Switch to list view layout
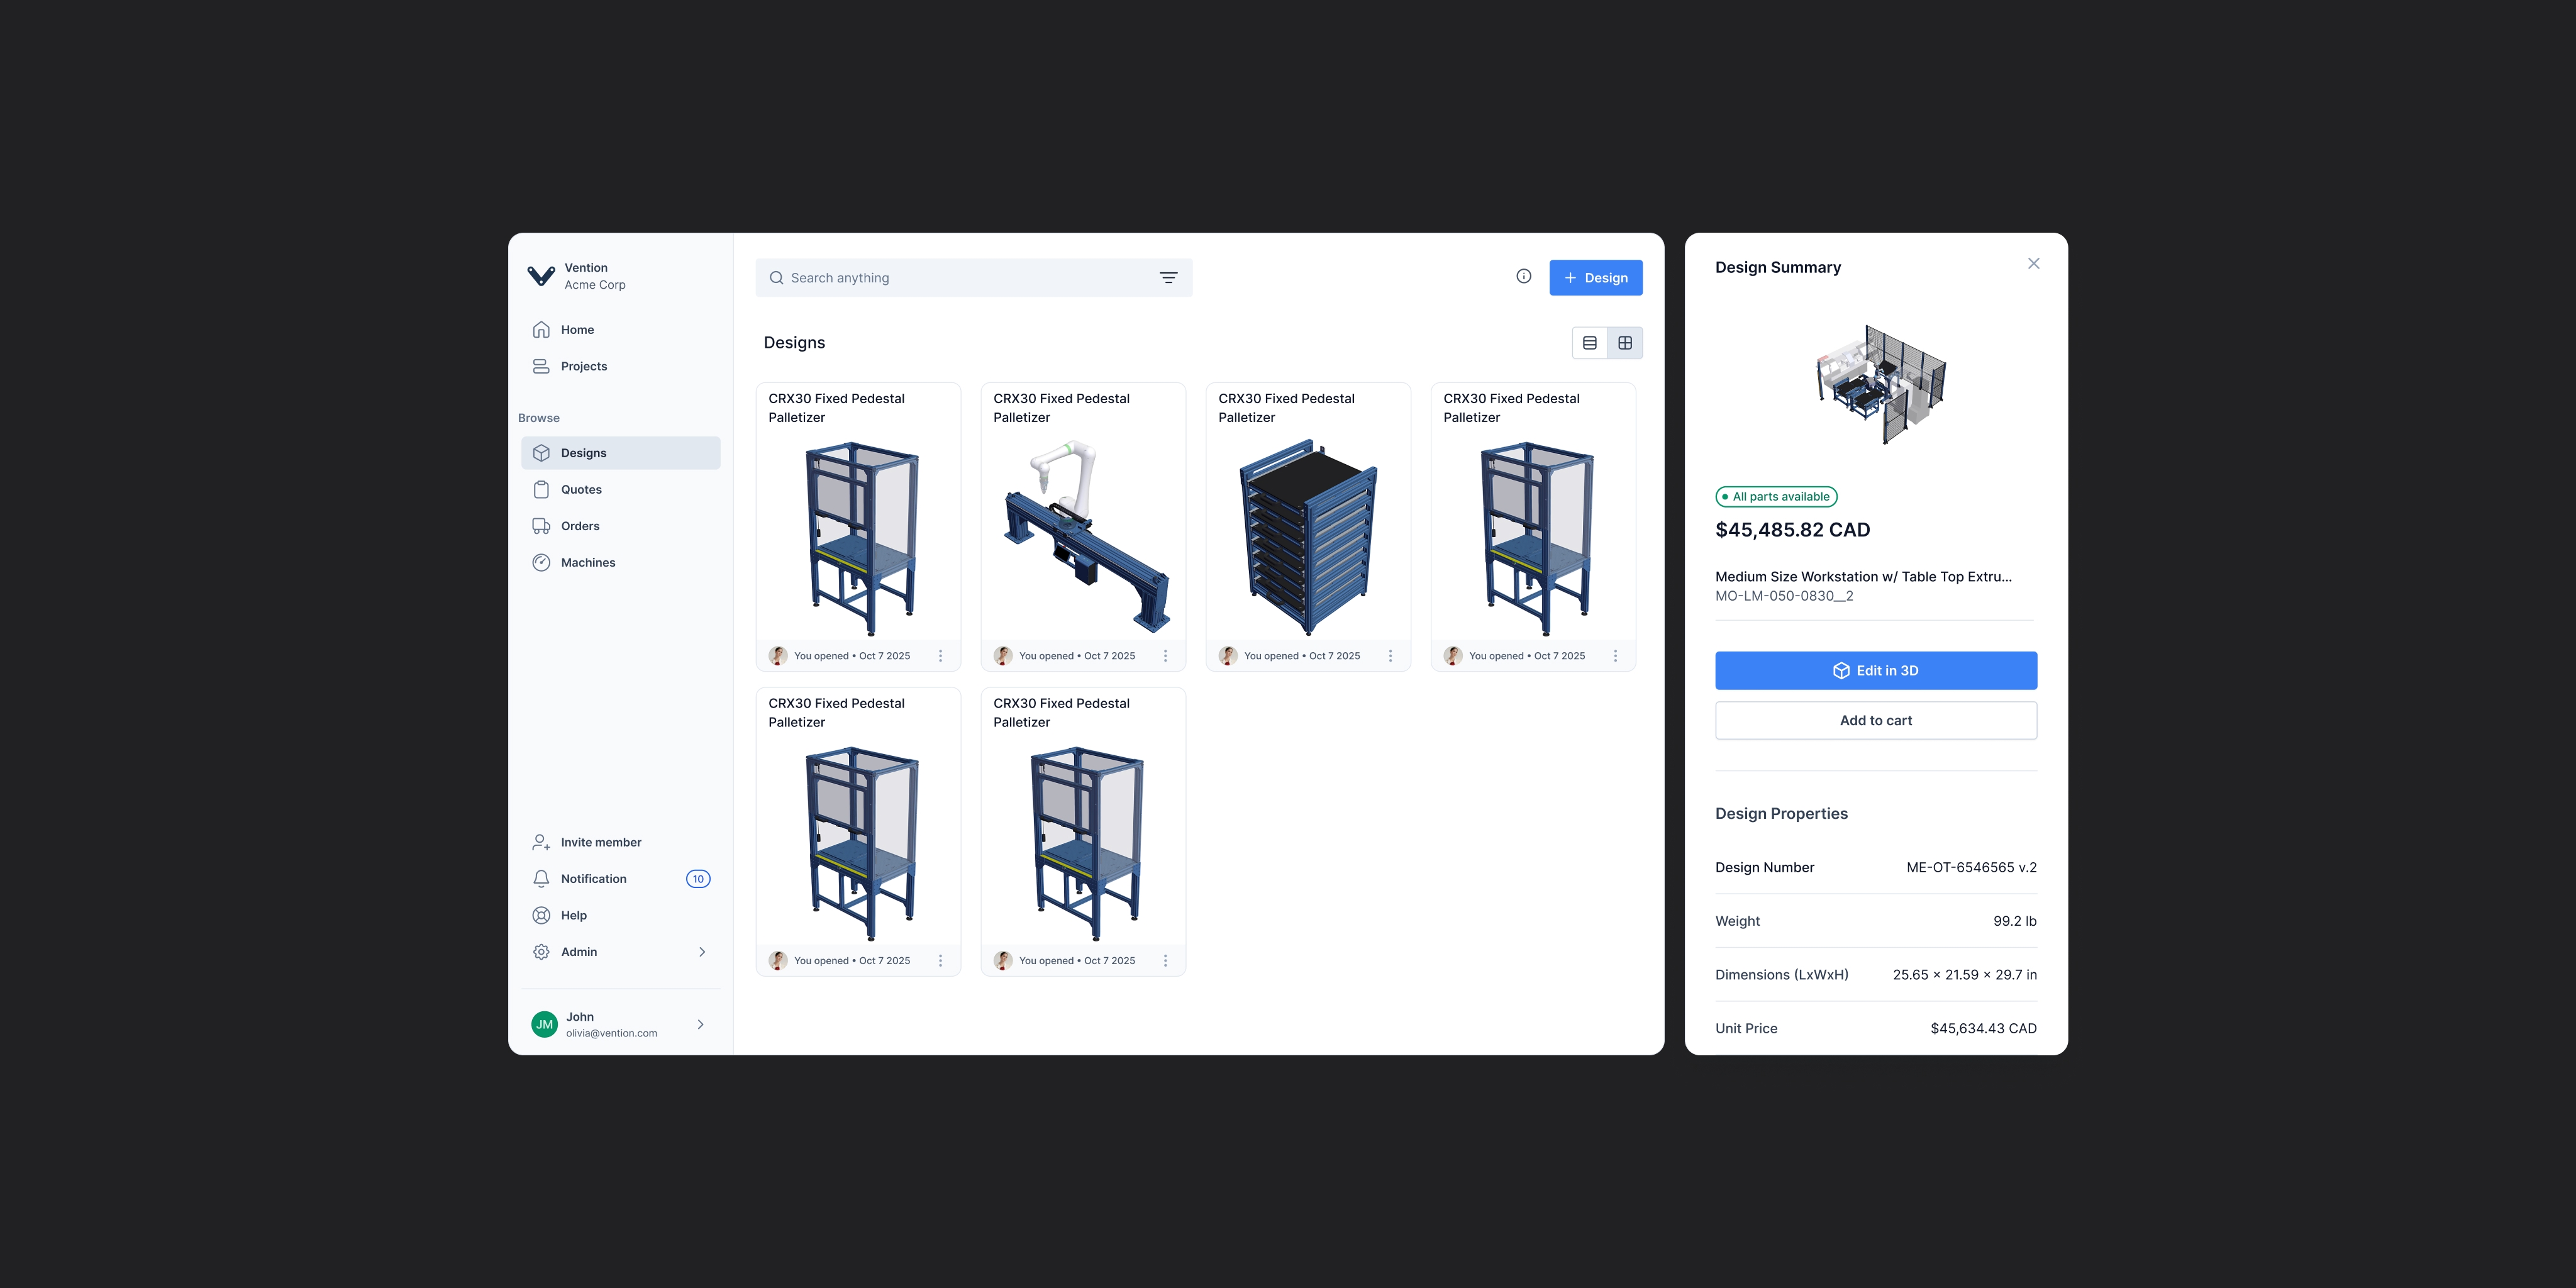2576x1288 pixels. 1589,343
